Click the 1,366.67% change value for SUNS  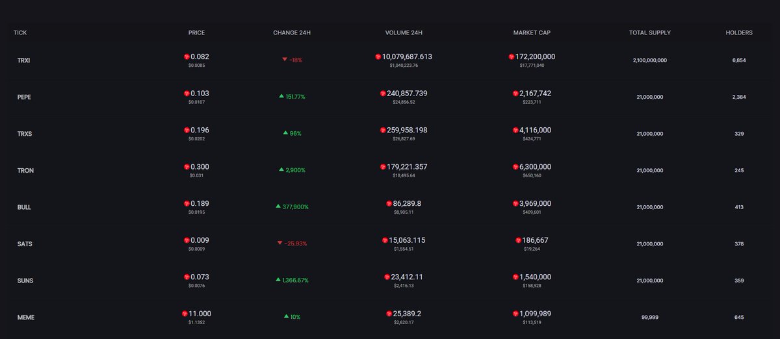pyautogui.click(x=295, y=280)
